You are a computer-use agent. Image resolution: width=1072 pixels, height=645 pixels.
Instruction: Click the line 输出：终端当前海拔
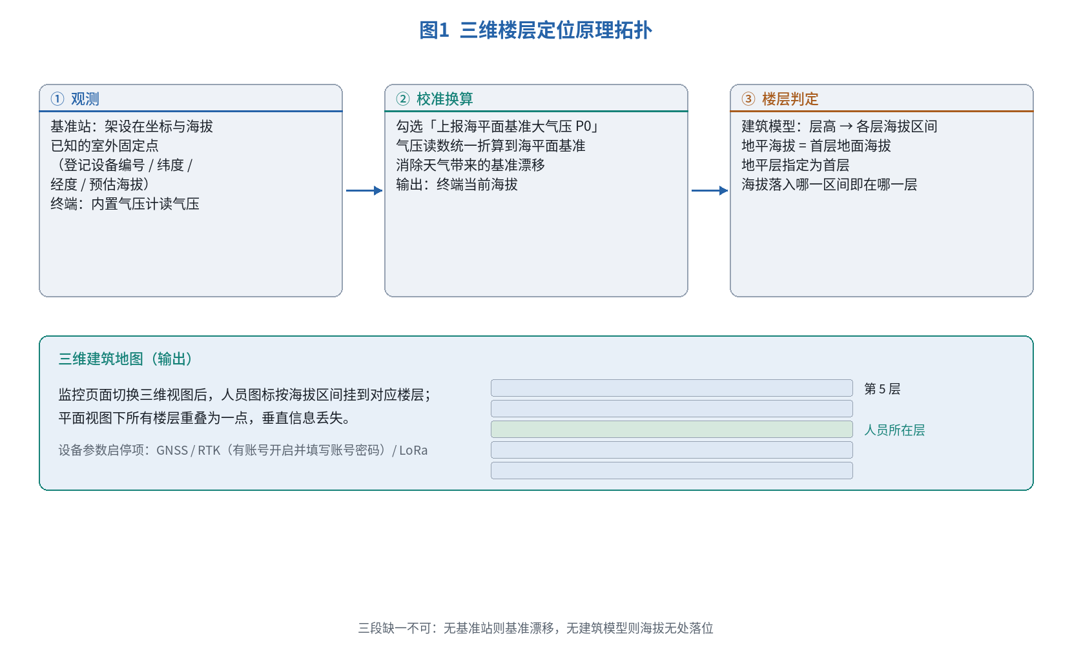[457, 184]
